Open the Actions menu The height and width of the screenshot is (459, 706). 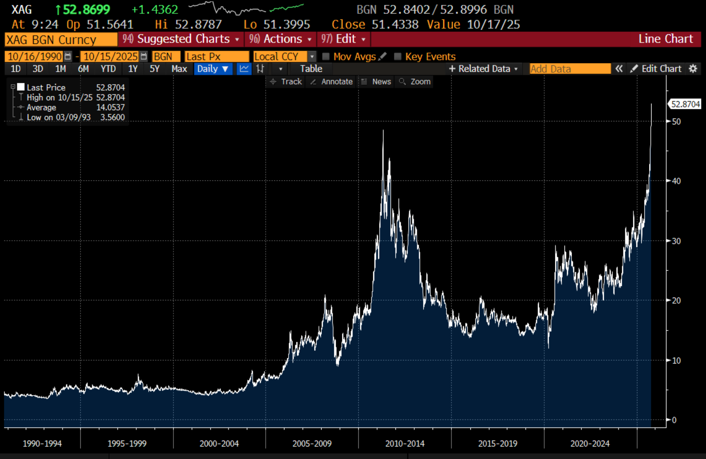click(280, 39)
